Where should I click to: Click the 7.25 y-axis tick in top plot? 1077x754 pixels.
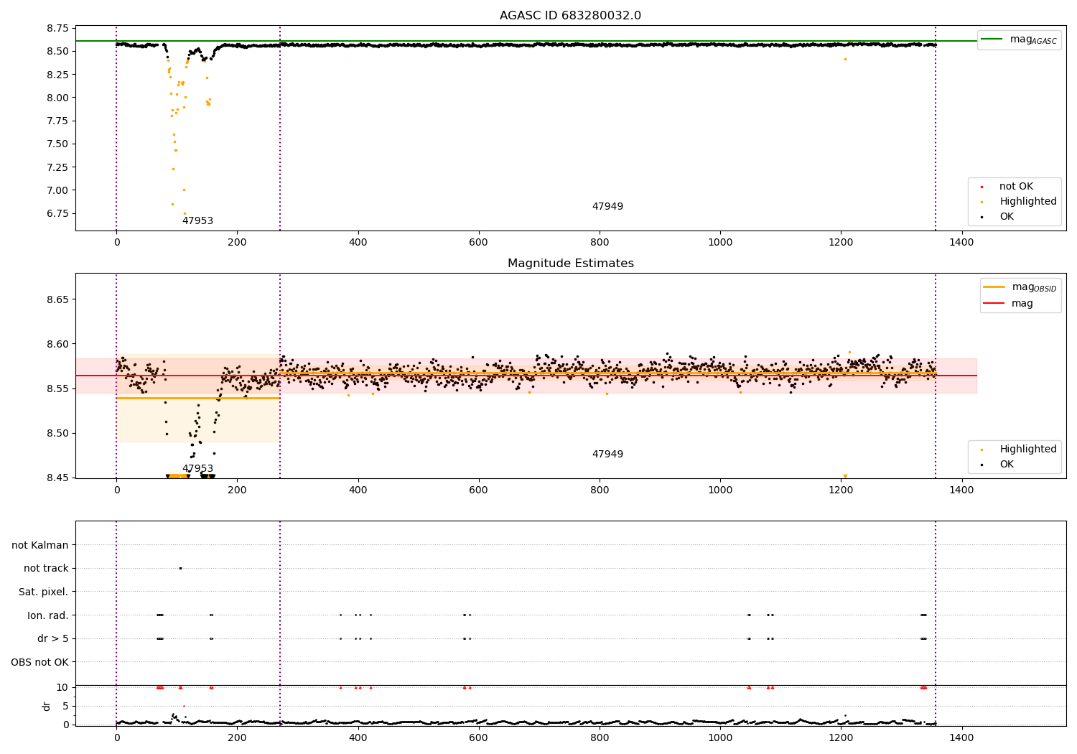[x=58, y=167]
